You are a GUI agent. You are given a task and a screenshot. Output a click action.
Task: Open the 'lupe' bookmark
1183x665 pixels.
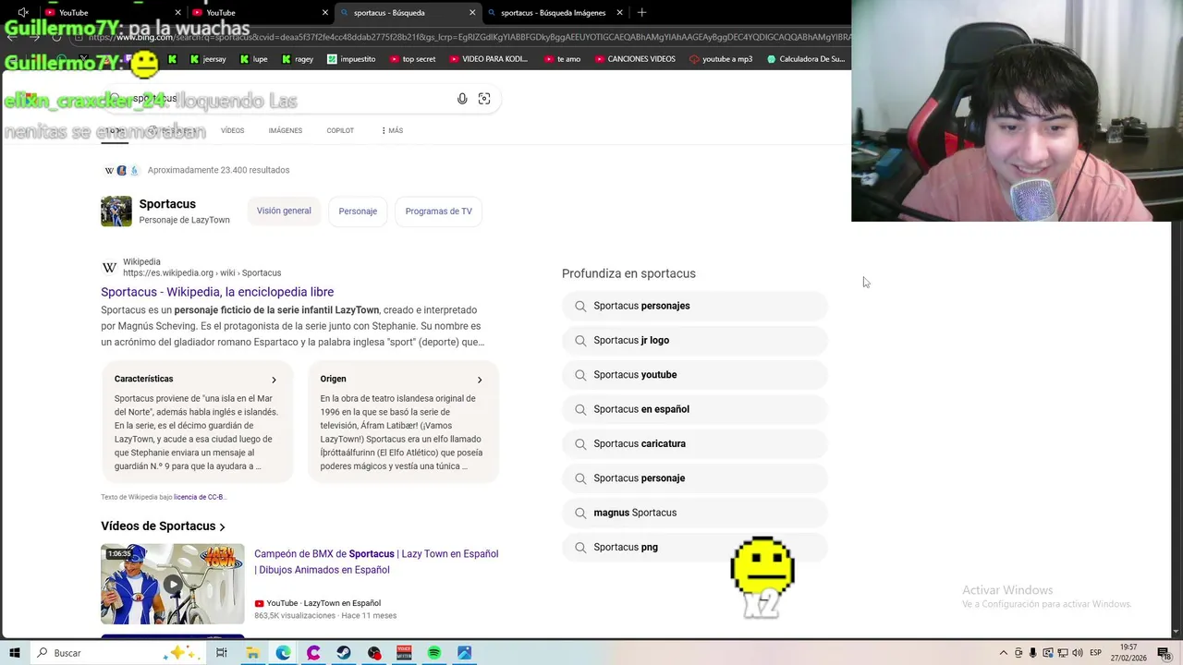pos(254,59)
